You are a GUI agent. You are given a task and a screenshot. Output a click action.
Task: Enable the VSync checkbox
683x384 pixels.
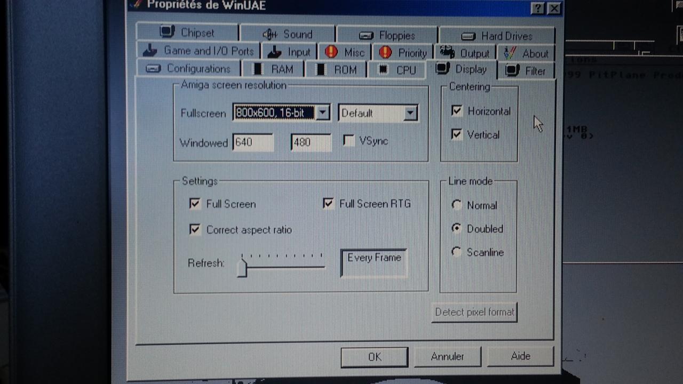pyautogui.click(x=349, y=141)
